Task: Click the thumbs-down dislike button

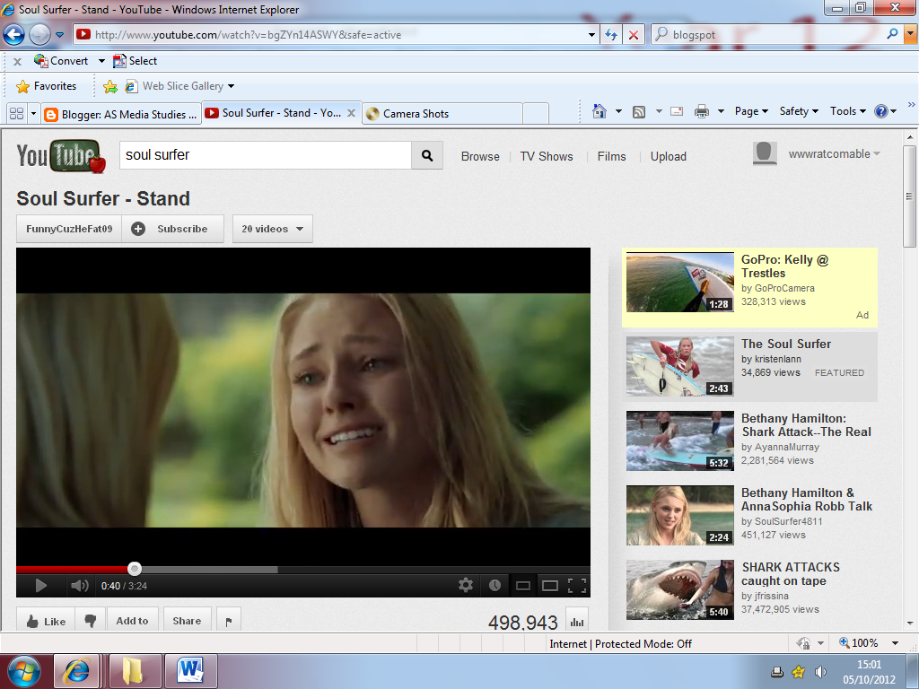Action: (91, 621)
